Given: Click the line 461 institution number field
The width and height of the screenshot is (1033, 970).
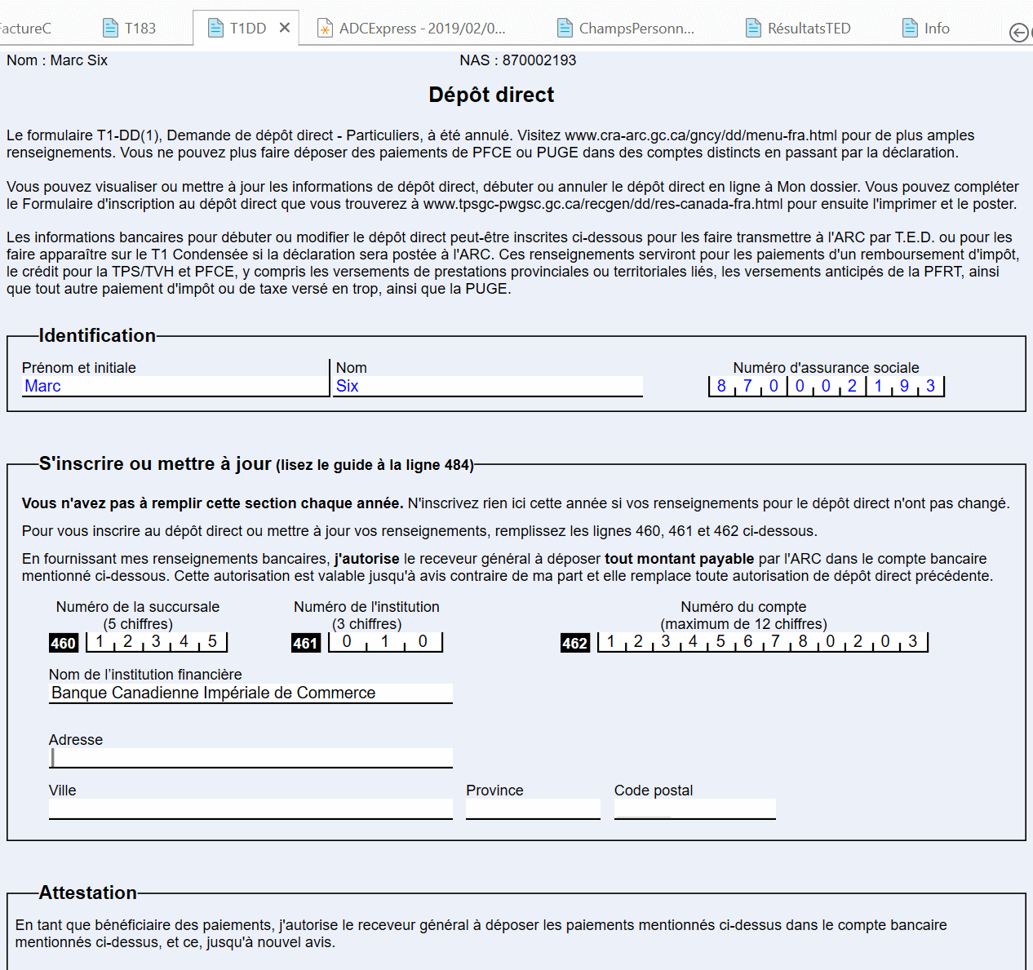Looking at the screenshot, I should pyautogui.click(x=385, y=642).
